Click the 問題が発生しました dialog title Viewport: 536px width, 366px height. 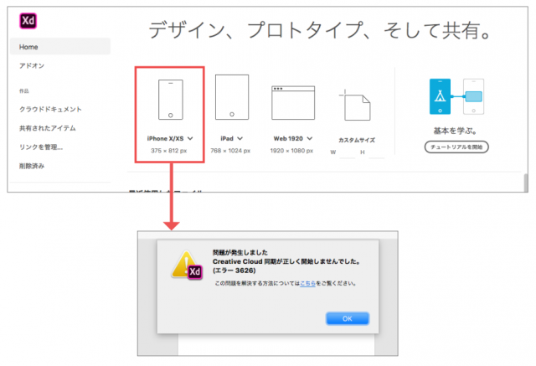pyautogui.click(x=240, y=253)
